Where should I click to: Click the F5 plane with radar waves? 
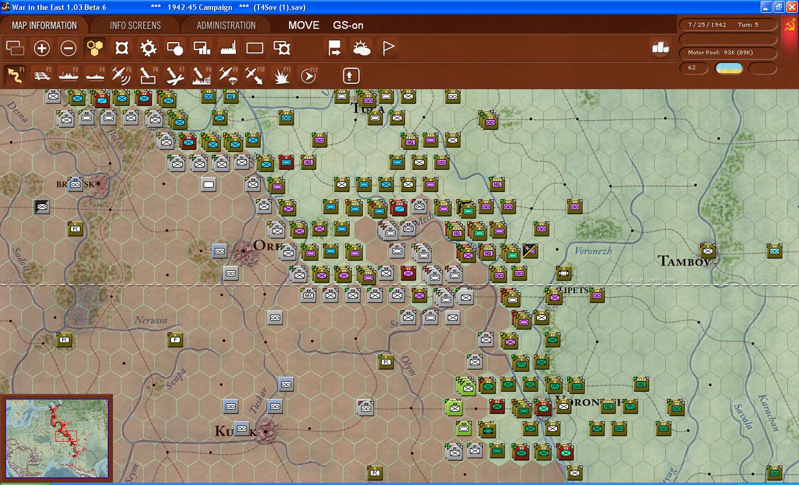[122, 75]
